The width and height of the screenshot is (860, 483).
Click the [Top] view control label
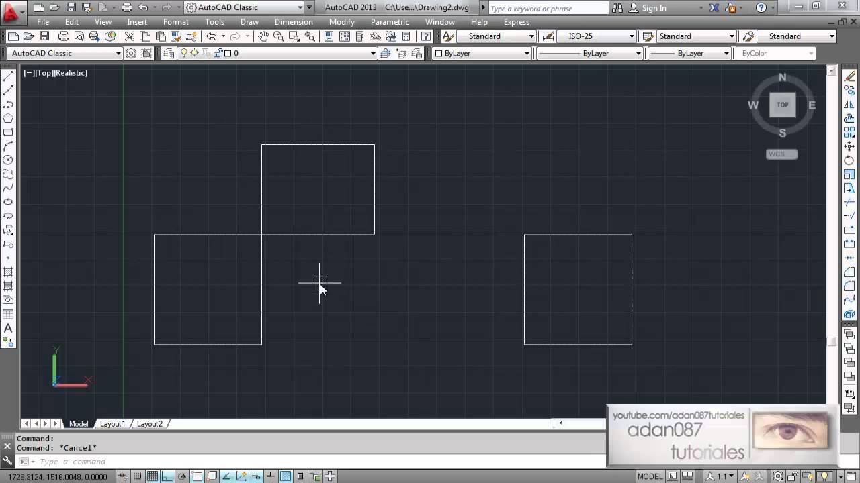click(44, 72)
